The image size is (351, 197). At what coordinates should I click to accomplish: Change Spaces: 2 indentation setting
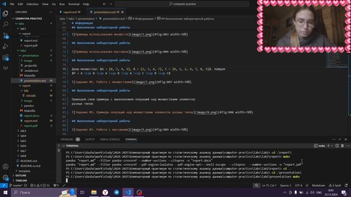(286, 186)
